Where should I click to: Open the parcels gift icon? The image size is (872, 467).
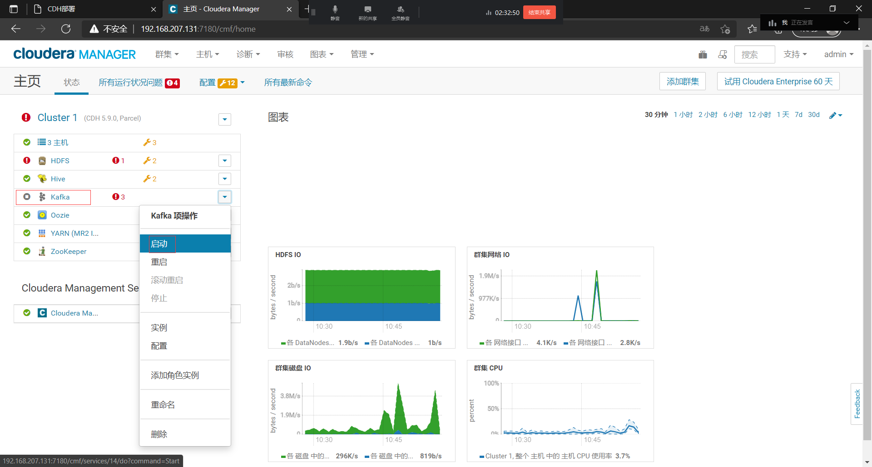pyautogui.click(x=703, y=54)
